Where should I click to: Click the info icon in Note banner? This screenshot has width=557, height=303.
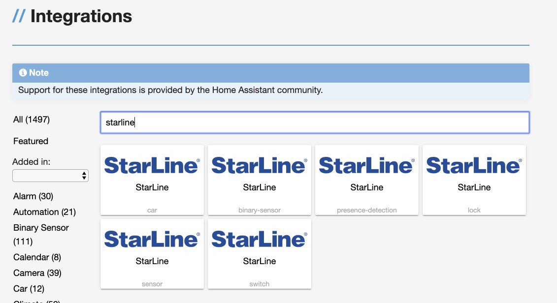click(23, 72)
